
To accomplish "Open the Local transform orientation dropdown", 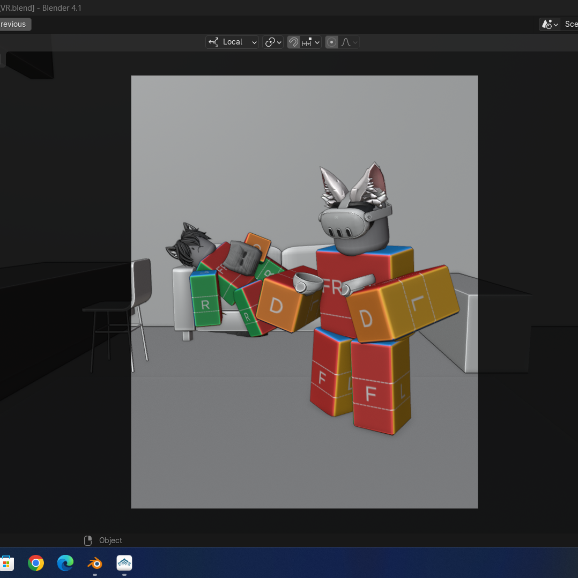I will (232, 42).
